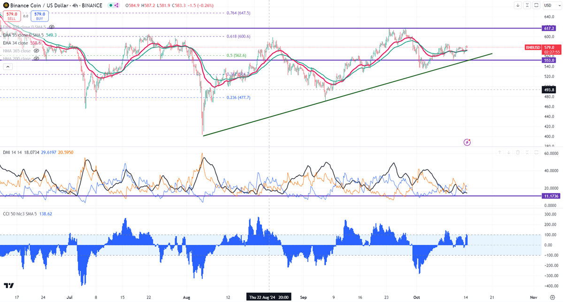Collapse the indicator legend with the chevron

(8, 67)
